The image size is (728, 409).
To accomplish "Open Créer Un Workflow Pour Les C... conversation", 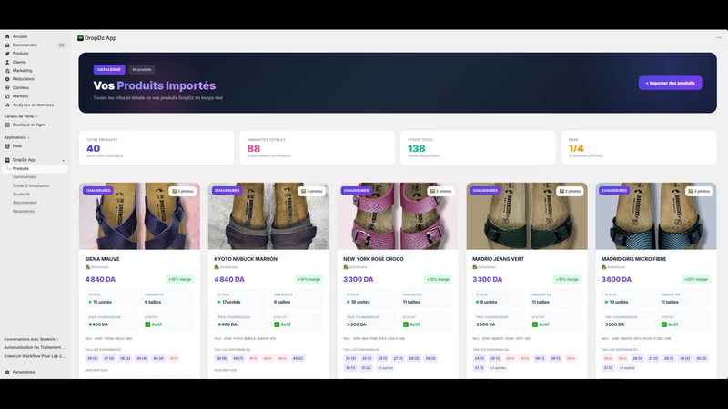I will pyautogui.click(x=35, y=356).
